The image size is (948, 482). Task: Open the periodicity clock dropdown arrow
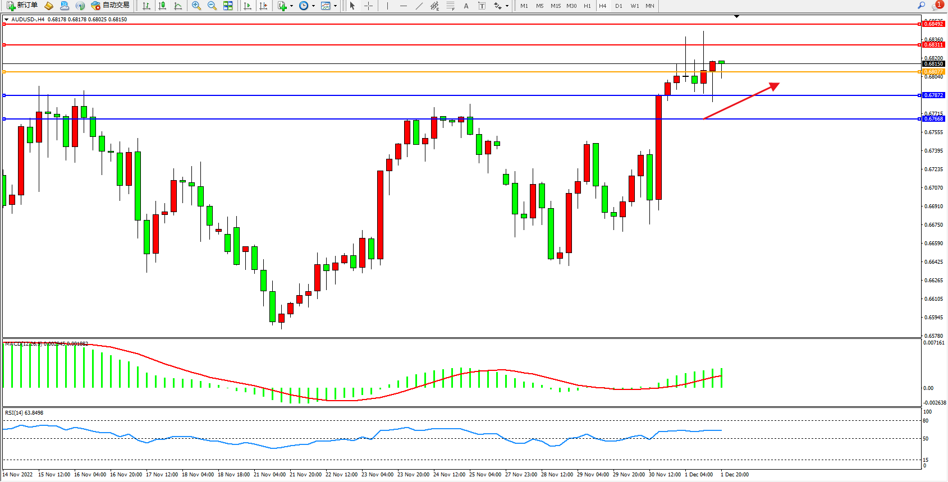313,6
